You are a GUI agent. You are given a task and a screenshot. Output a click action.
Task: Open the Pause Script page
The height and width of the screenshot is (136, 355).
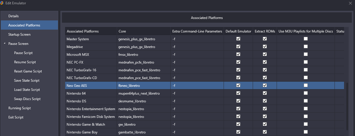[23, 53]
